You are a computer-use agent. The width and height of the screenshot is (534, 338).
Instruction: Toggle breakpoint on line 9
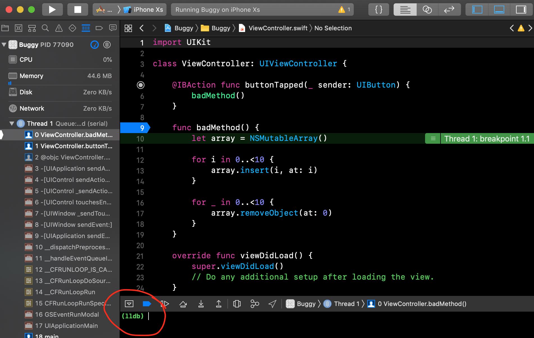pos(135,128)
